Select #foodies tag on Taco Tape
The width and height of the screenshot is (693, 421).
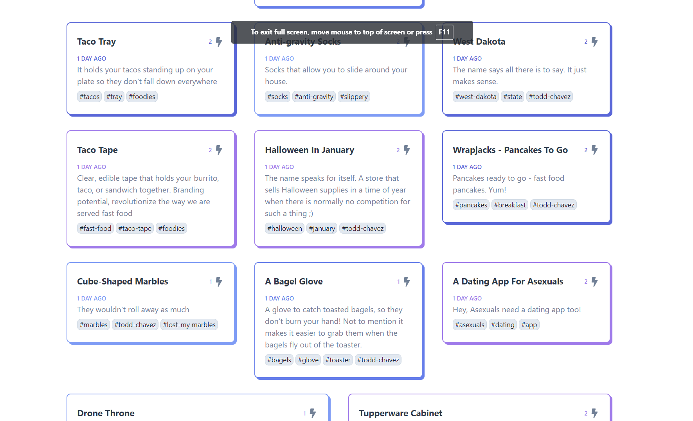[171, 228]
